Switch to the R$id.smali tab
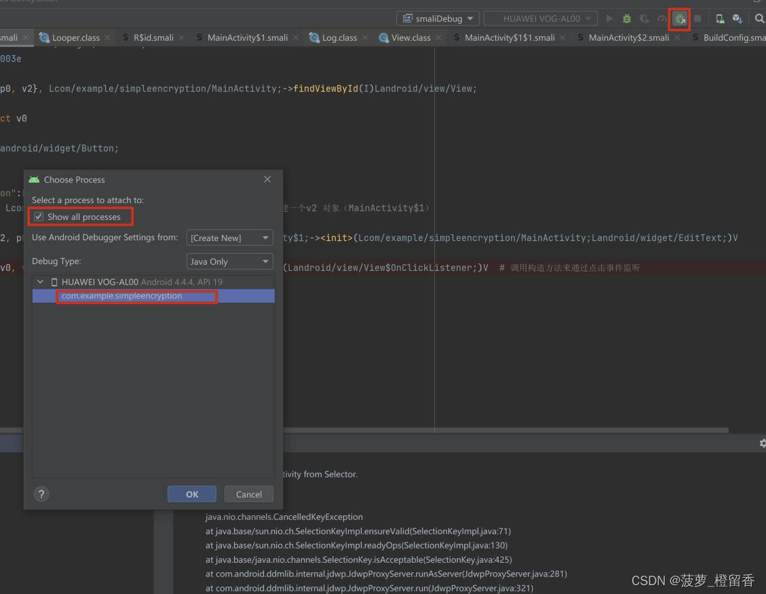 [x=153, y=37]
